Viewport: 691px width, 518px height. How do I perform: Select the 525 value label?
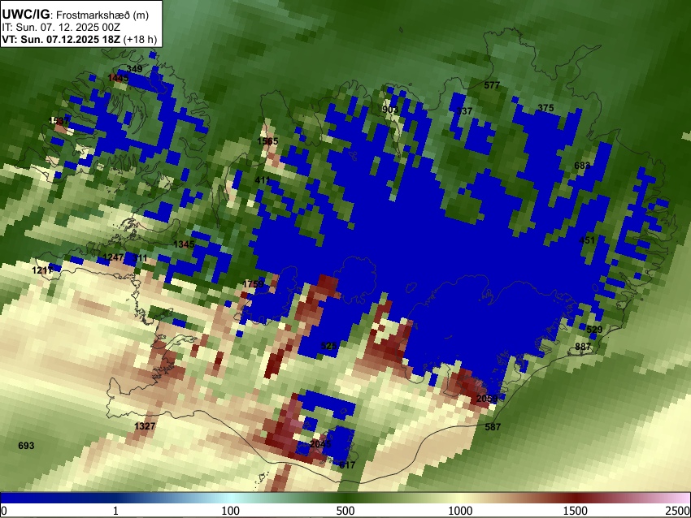pyautogui.click(x=328, y=346)
